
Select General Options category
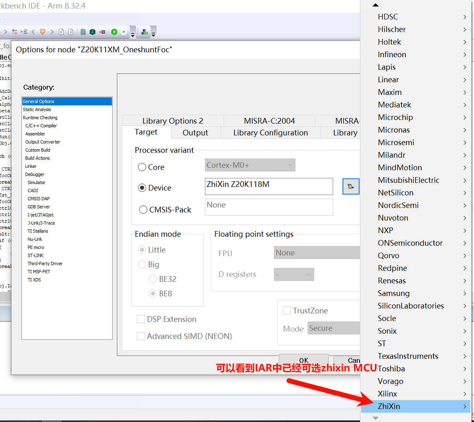pyautogui.click(x=67, y=101)
